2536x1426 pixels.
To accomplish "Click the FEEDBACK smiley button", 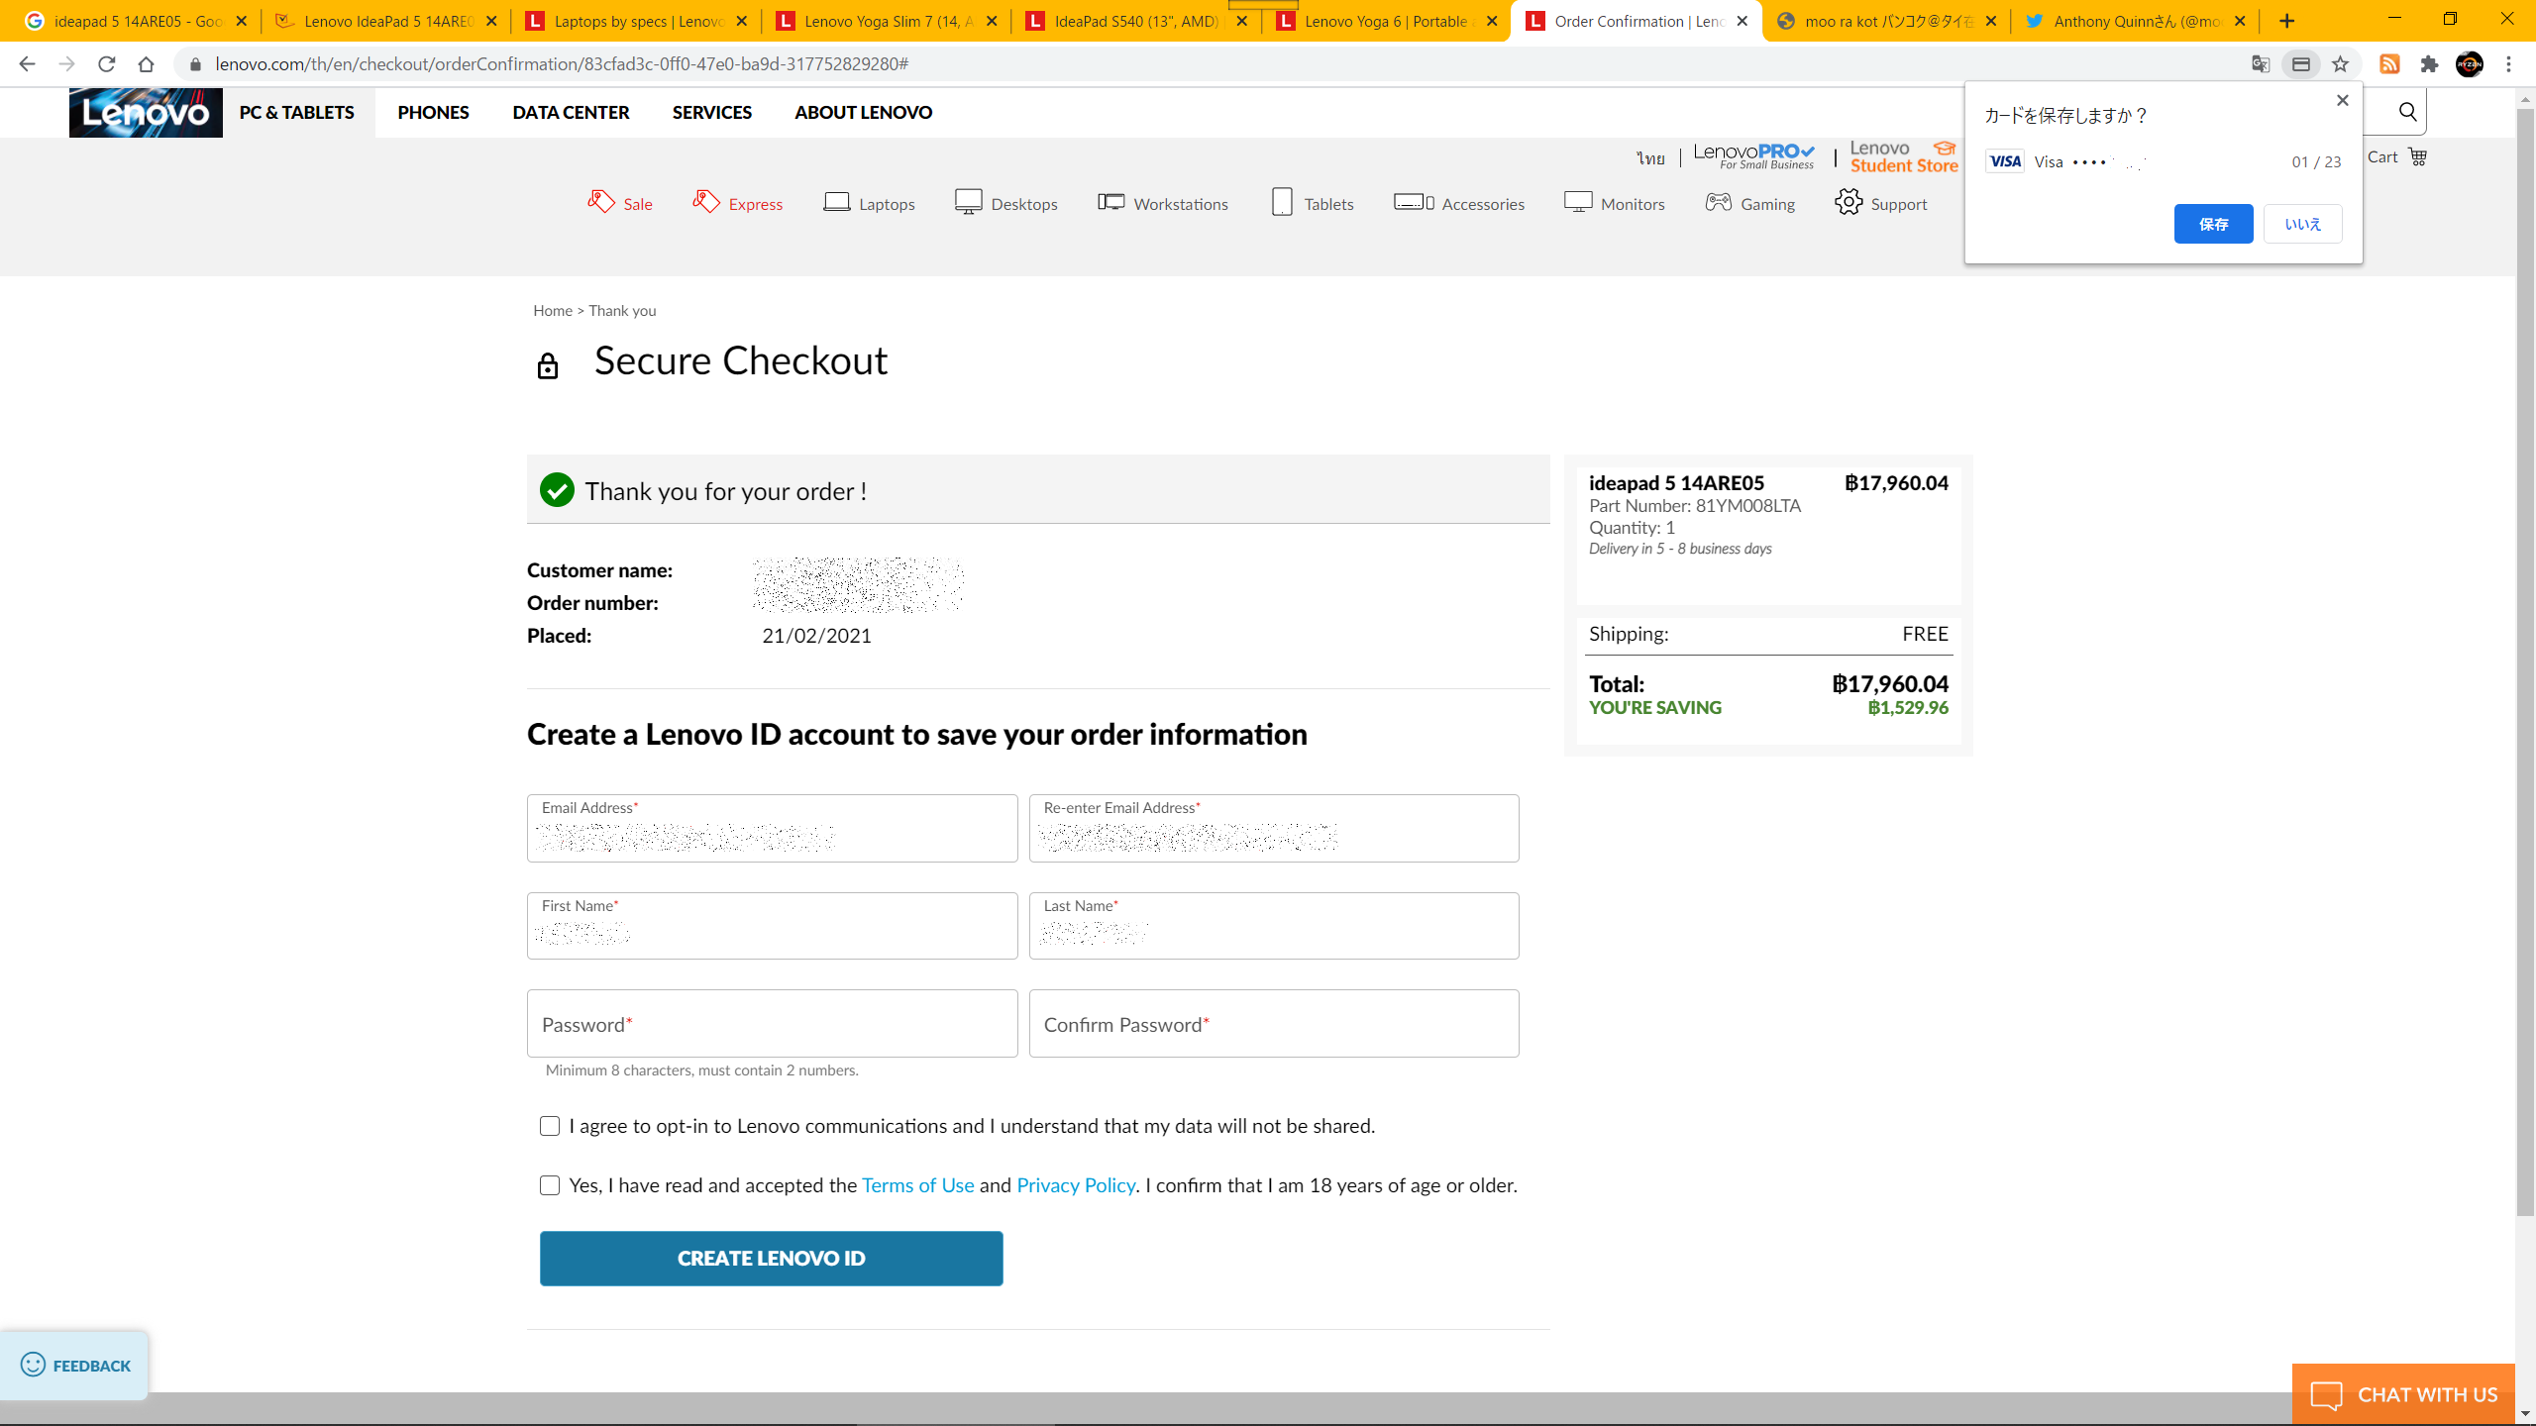I will click(x=74, y=1365).
